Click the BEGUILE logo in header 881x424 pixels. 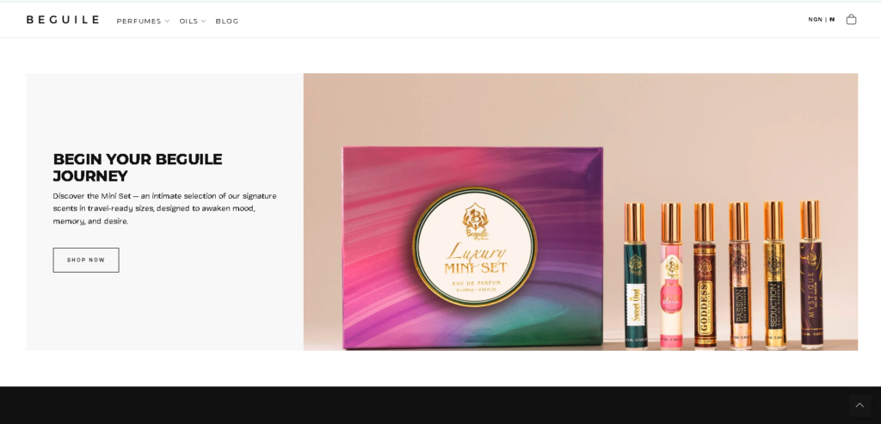click(x=63, y=20)
